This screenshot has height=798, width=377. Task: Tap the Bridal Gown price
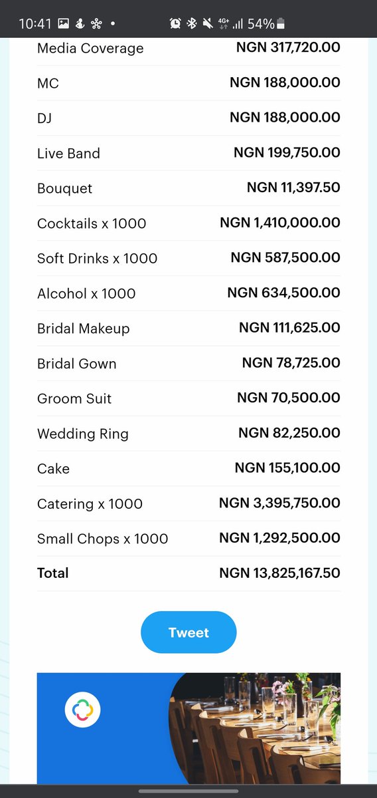click(x=291, y=363)
